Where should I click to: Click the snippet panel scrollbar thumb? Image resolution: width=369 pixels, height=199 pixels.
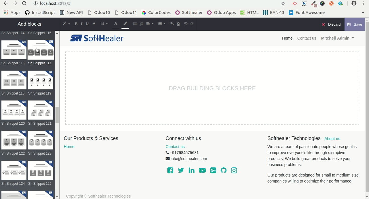(x=57, y=115)
